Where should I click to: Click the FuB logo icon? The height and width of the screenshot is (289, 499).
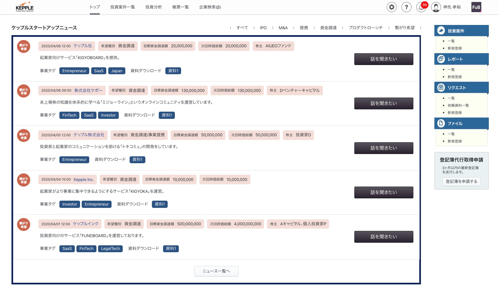[476, 7]
